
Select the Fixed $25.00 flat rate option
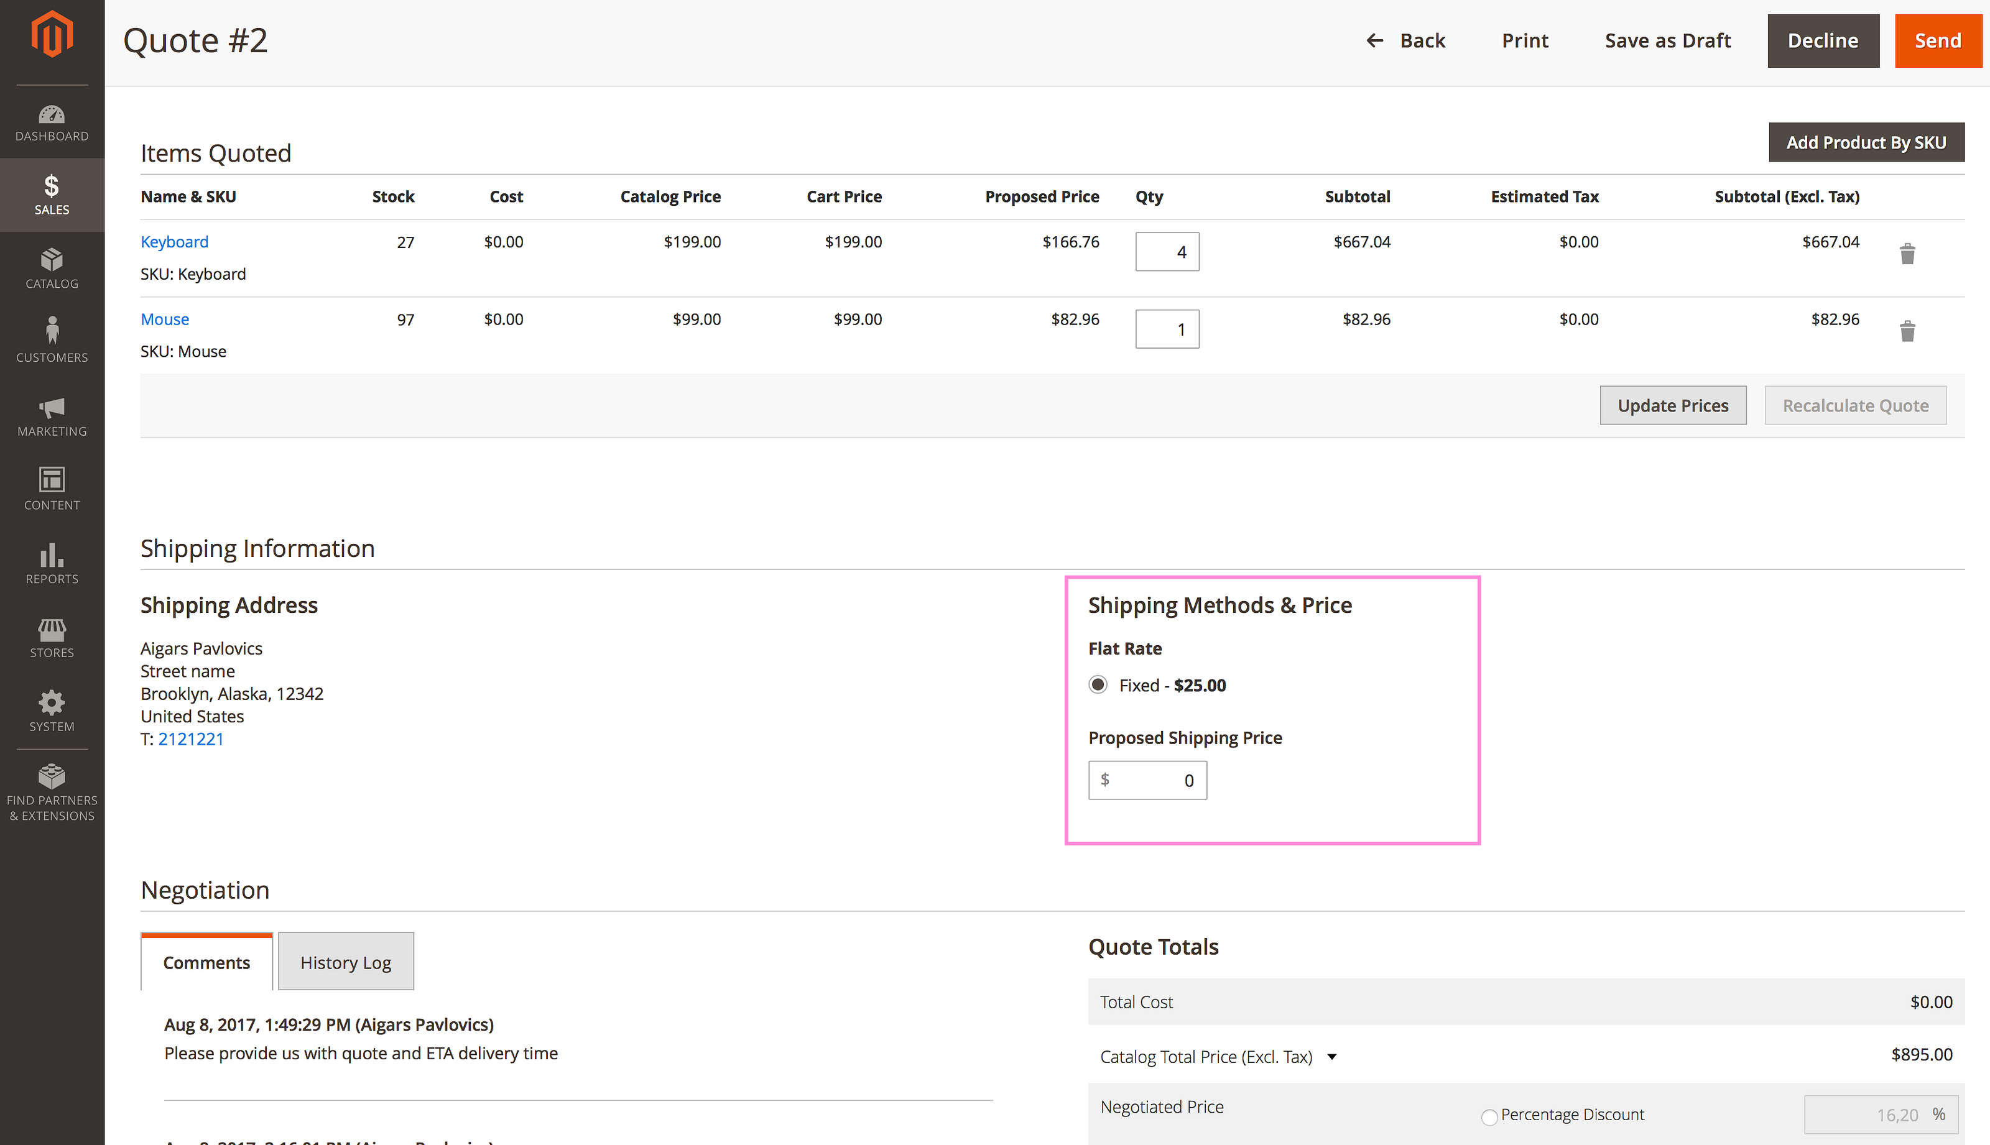pos(1098,685)
